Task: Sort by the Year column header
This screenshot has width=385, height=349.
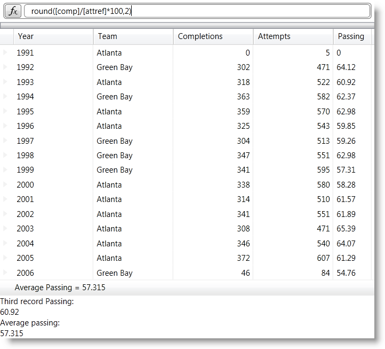Action: (x=53, y=36)
